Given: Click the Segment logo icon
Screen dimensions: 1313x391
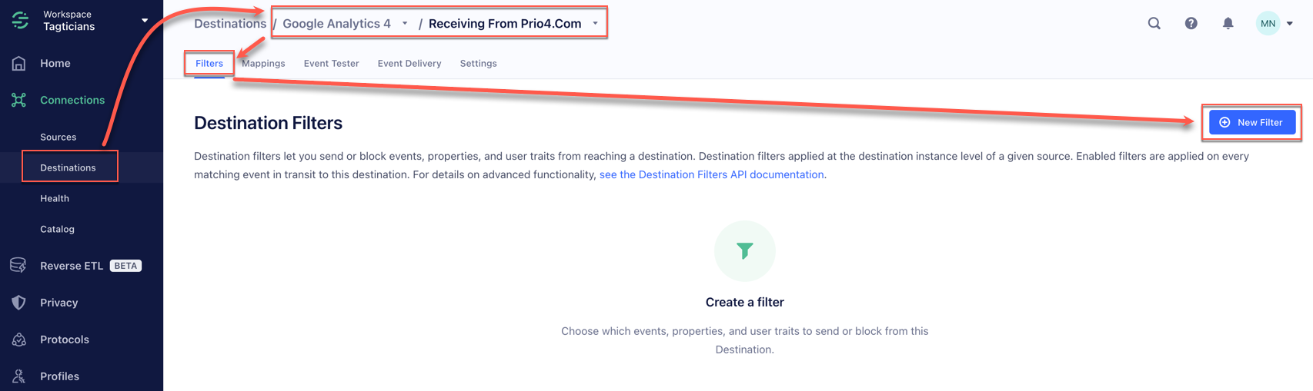Looking at the screenshot, I should 20,20.
